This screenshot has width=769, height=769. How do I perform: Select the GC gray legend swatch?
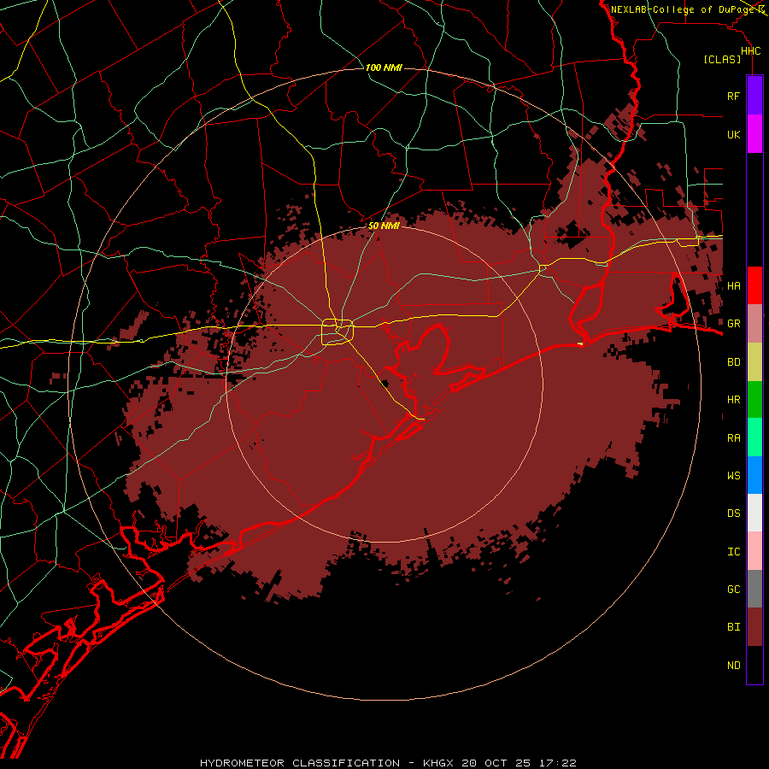tap(754, 589)
